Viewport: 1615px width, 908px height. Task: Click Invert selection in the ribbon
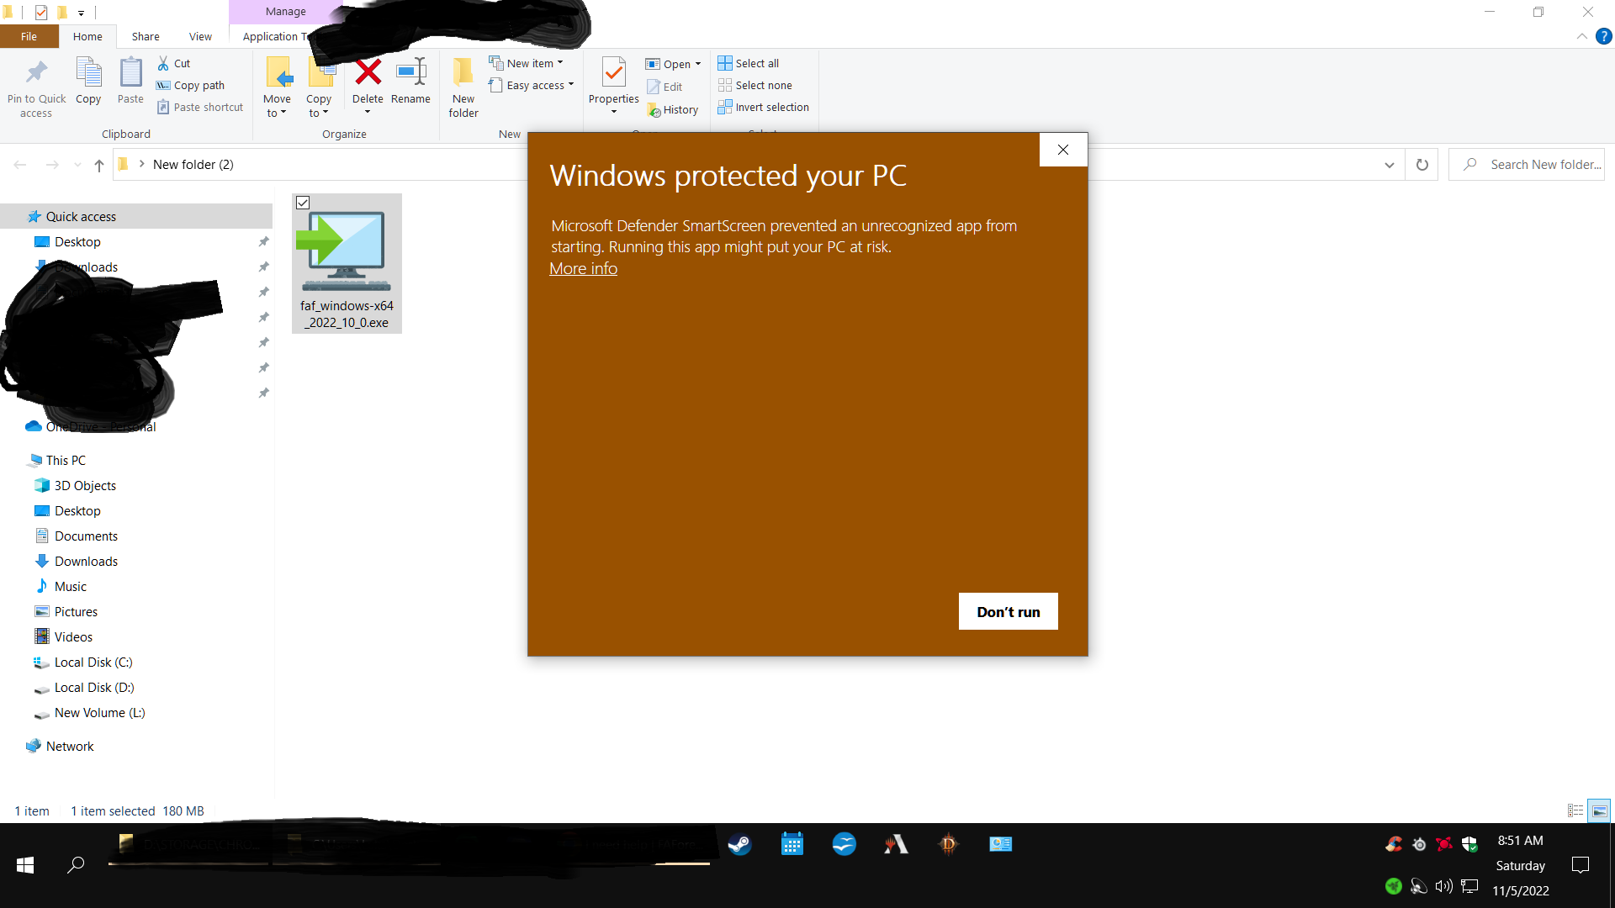tap(764, 107)
